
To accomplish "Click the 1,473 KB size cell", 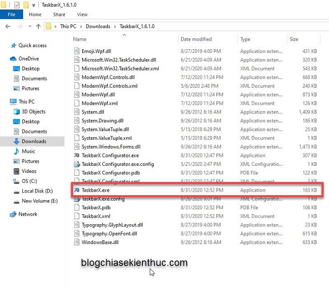I will coord(308,146).
